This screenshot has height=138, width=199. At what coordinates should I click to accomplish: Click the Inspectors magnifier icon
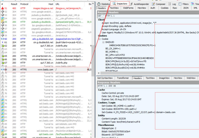114,4
